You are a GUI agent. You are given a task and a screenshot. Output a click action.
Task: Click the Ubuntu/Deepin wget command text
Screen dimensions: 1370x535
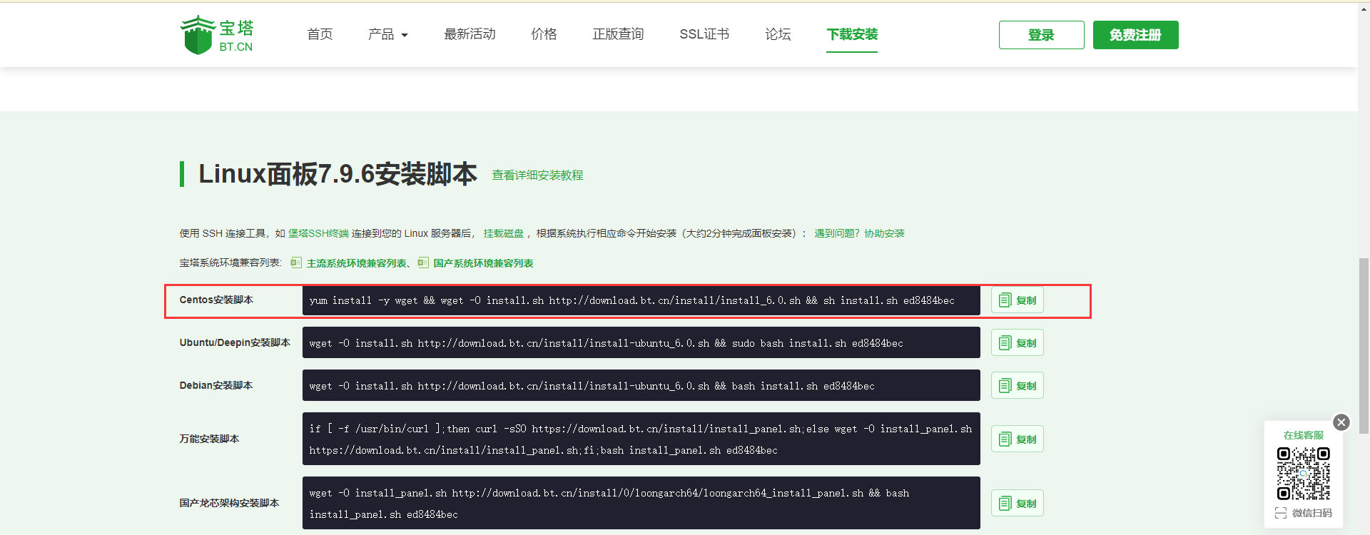606,343
